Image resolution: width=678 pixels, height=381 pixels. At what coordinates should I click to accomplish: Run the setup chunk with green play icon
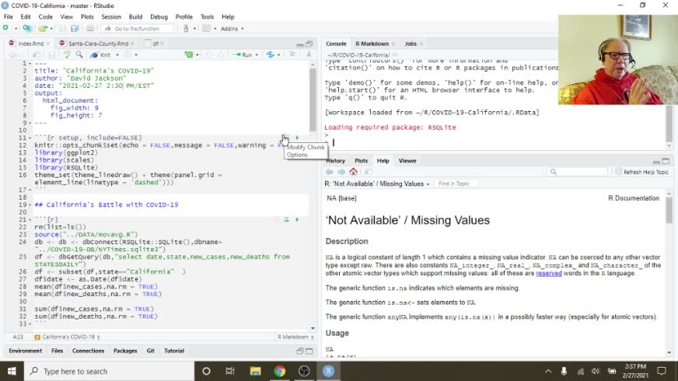[x=297, y=138]
